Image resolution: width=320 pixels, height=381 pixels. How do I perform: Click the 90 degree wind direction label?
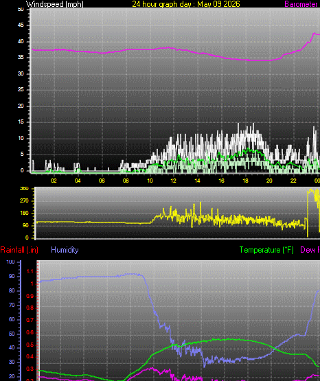click(x=25, y=225)
